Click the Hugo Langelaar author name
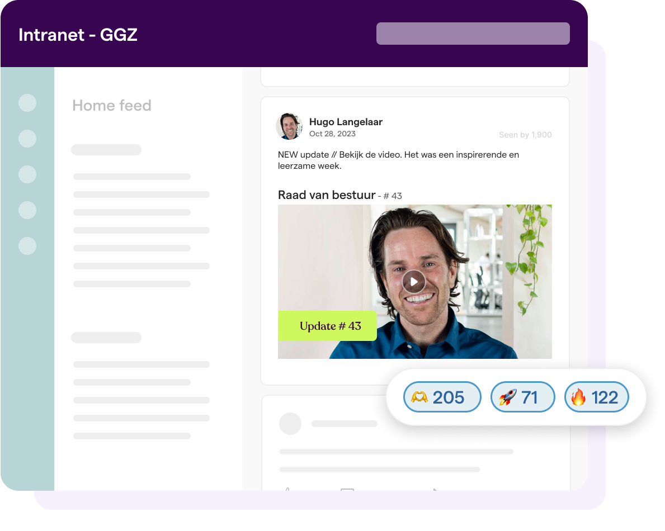665x531 pixels. [346, 122]
